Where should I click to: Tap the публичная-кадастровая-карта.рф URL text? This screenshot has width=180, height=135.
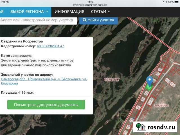click(x=90, y=5)
